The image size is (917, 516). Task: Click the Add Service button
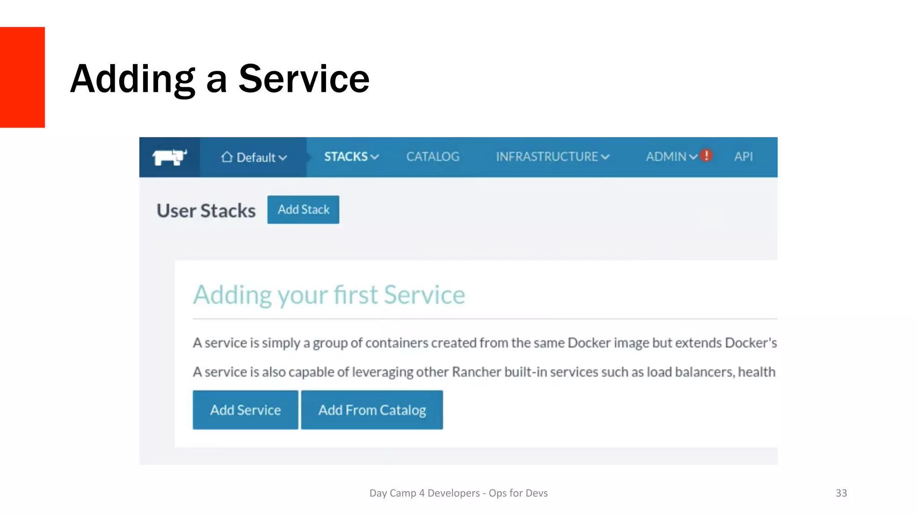point(245,410)
